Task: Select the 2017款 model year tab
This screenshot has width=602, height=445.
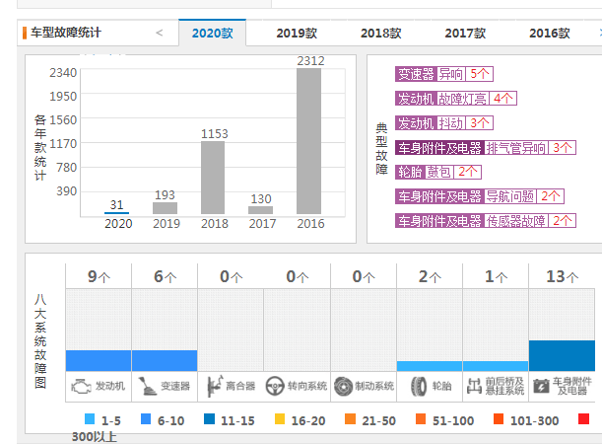Action: (465, 33)
